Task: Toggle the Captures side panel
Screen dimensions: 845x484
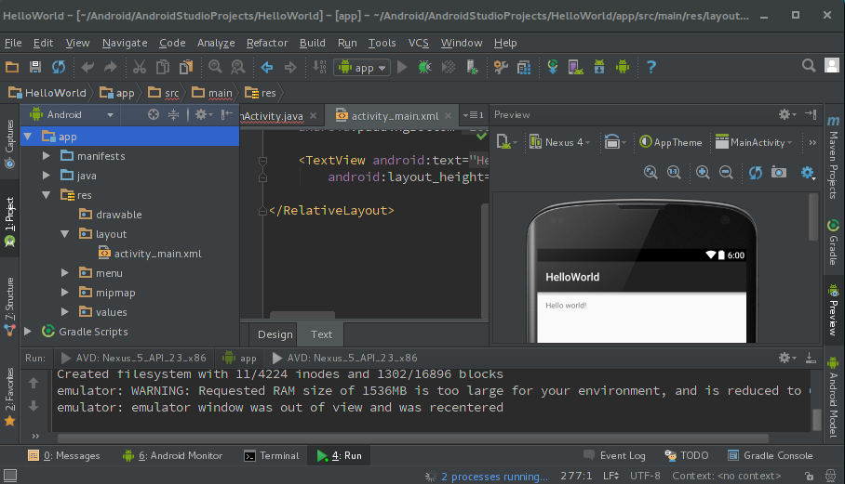Action: pyautogui.click(x=9, y=144)
